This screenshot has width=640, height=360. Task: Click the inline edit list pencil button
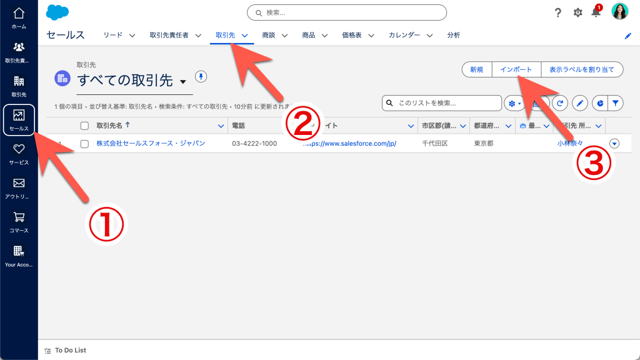pos(579,103)
